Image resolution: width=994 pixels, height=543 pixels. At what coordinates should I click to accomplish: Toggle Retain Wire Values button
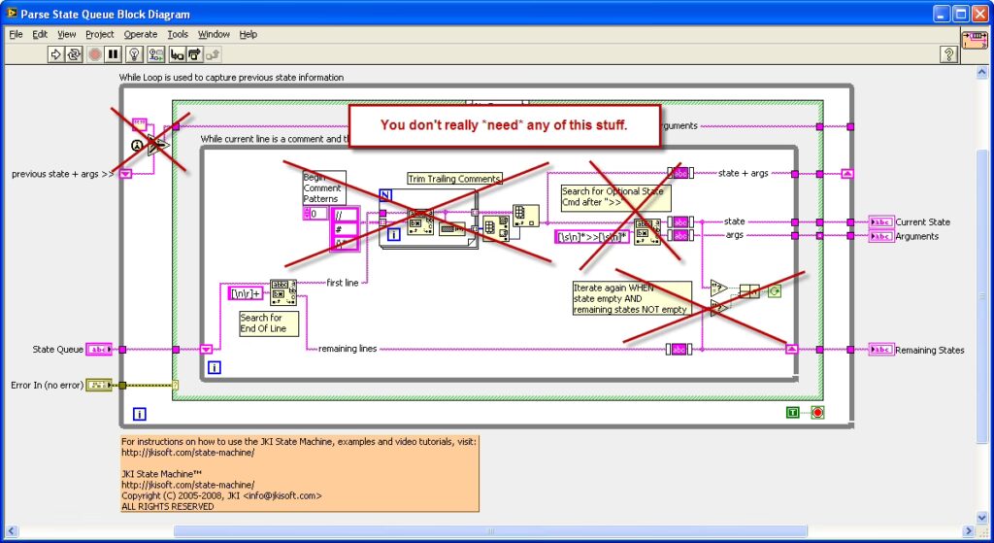pyautogui.click(x=157, y=54)
